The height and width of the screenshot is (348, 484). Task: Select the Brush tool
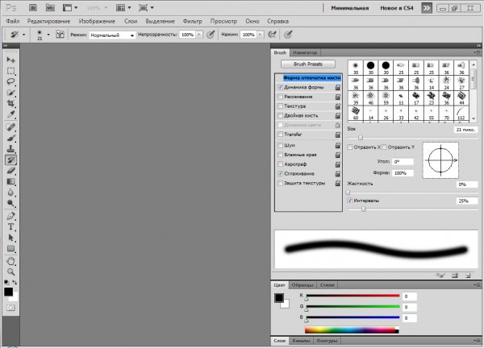click(10, 138)
